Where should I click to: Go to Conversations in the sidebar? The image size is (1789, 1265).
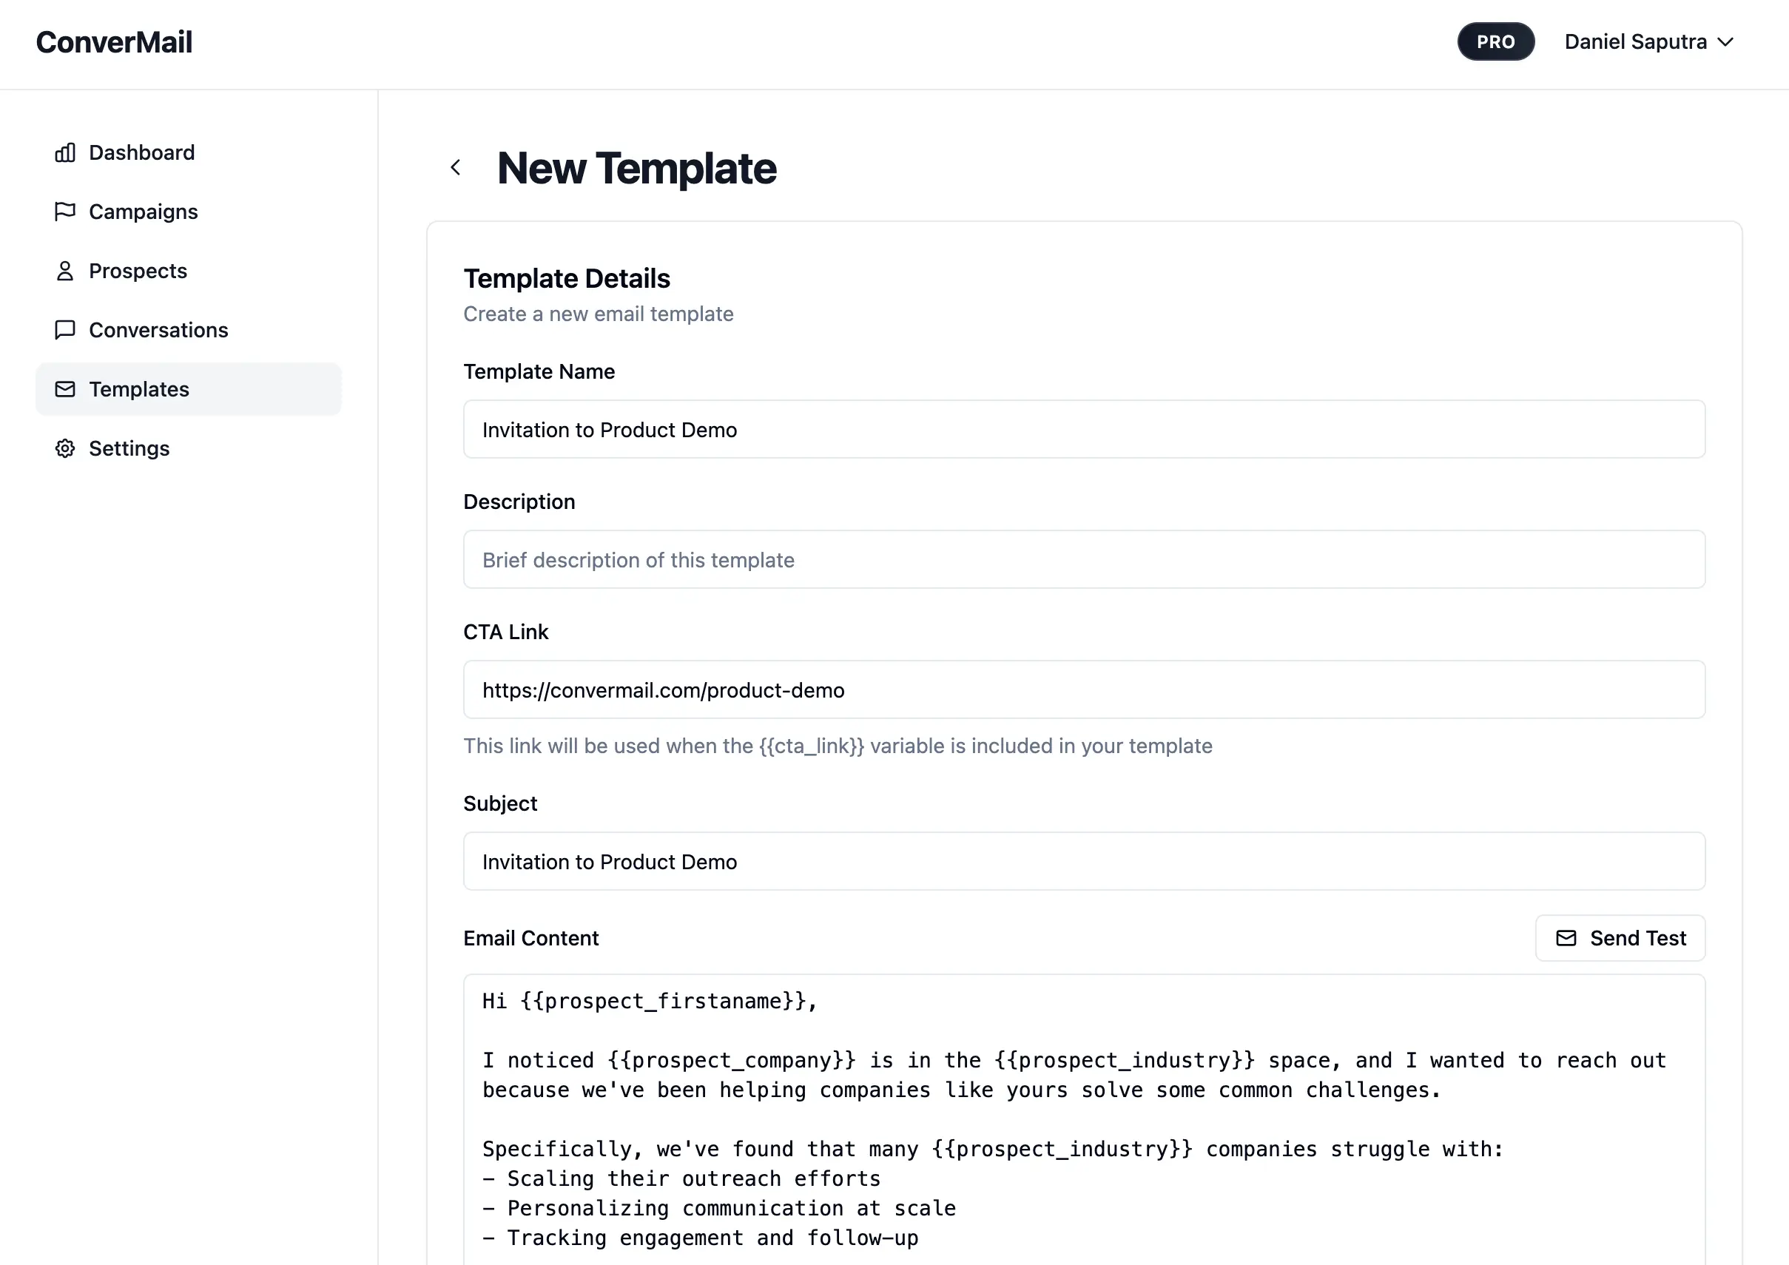[x=158, y=330]
